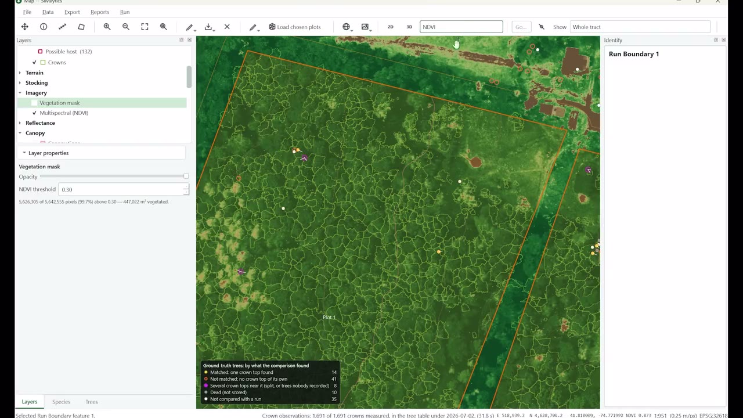Switch to the Species tab
The width and height of the screenshot is (743, 418).
pyautogui.click(x=61, y=402)
